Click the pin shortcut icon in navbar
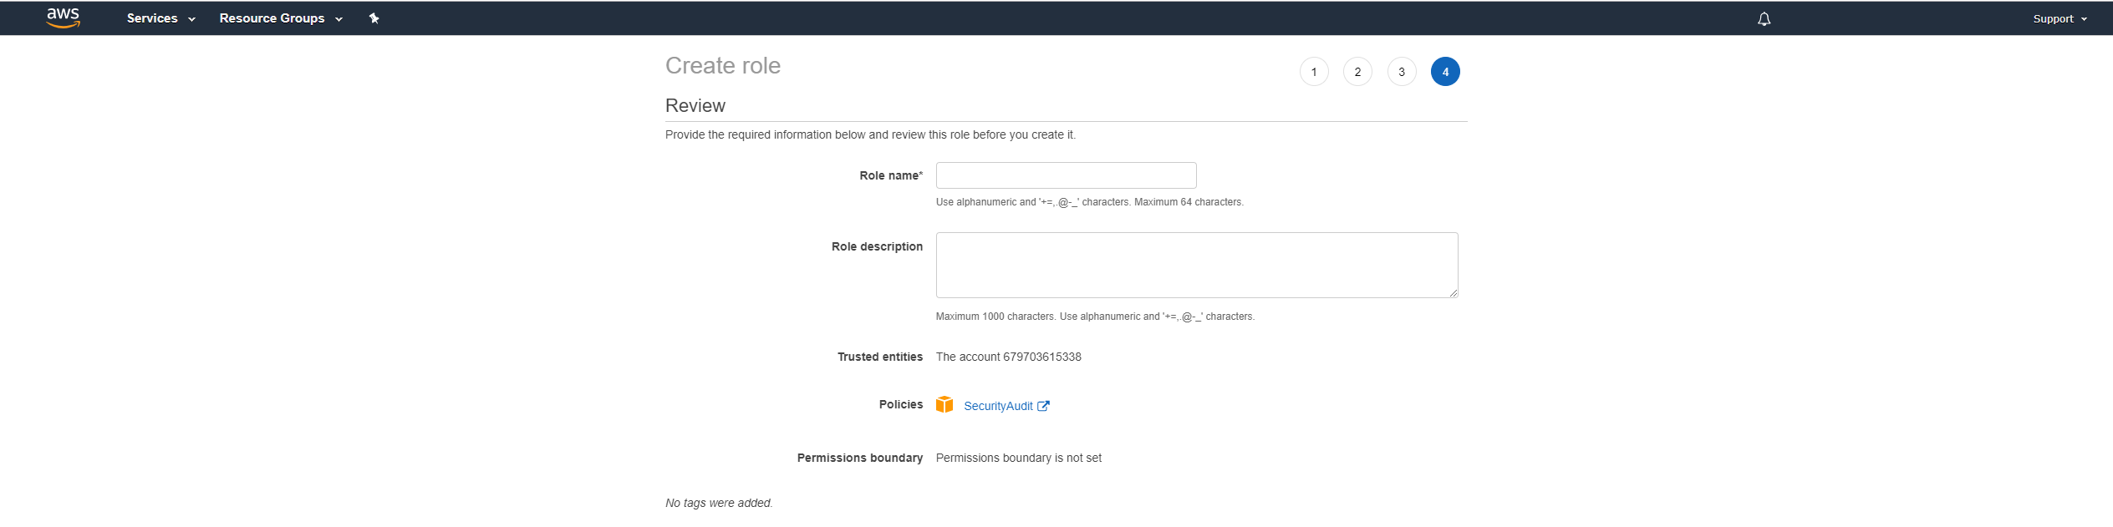Image resolution: width=2113 pixels, height=527 pixels. coord(374,18)
